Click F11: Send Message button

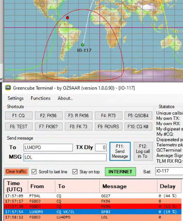(x=120, y=151)
